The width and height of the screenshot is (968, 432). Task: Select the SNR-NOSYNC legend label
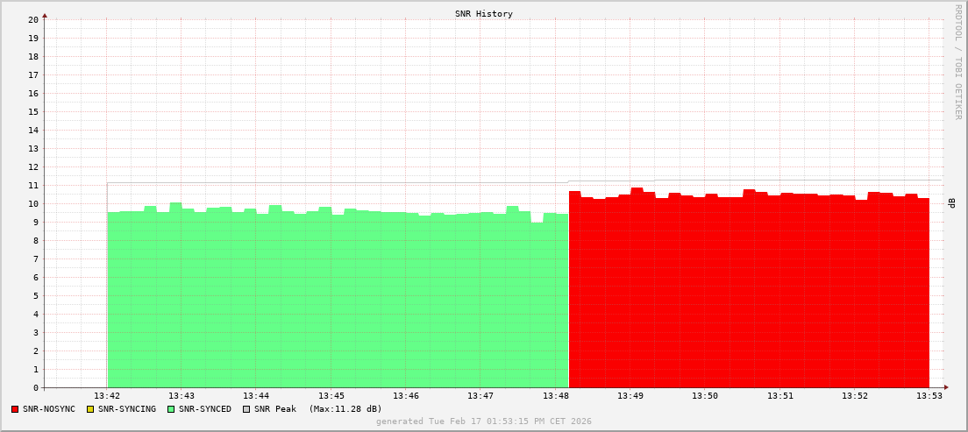[x=49, y=409]
